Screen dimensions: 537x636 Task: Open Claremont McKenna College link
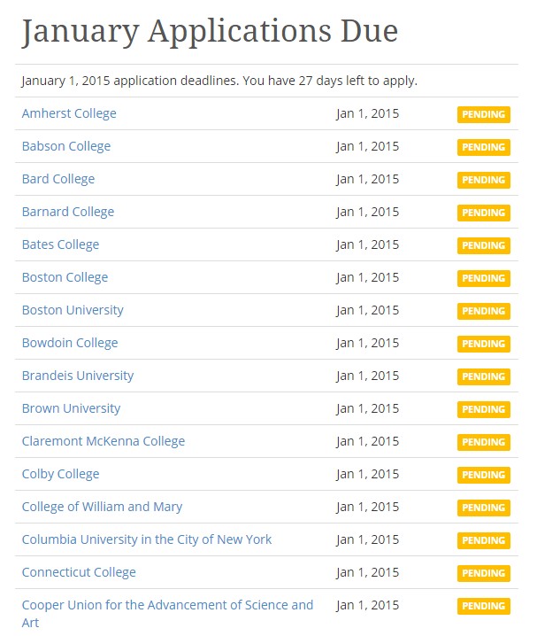(x=104, y=442)
